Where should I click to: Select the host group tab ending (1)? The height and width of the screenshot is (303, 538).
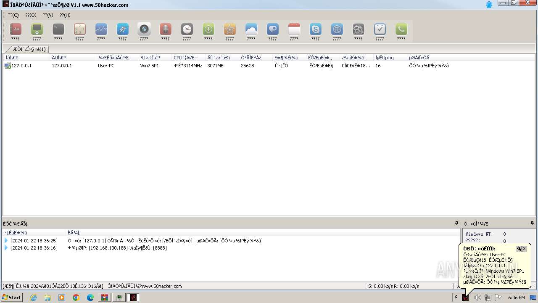(29, 49)
